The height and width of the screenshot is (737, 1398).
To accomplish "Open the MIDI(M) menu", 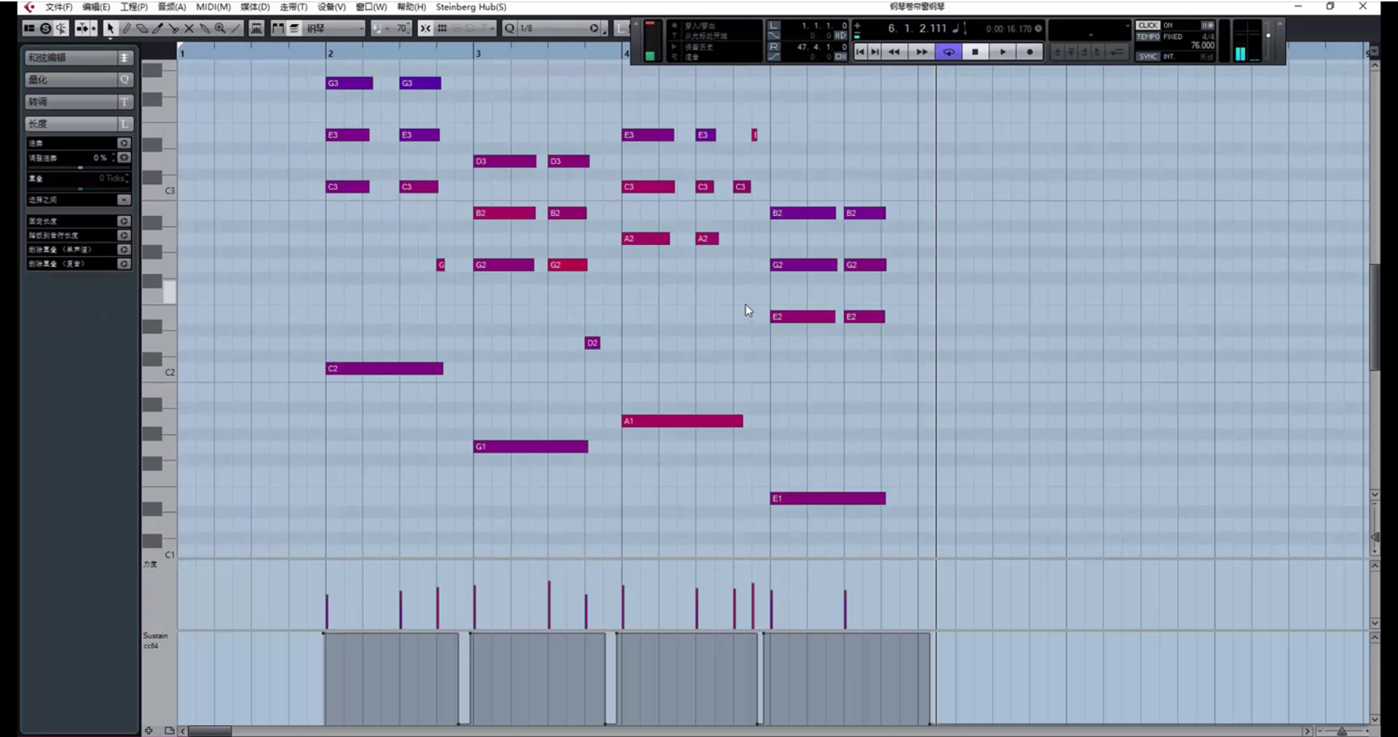I will tap(213, 7).
